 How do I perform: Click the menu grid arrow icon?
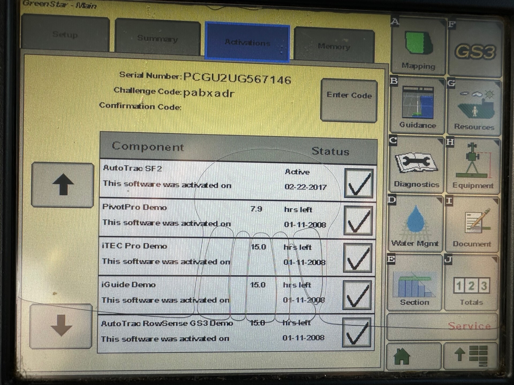[x=470, y=356]
